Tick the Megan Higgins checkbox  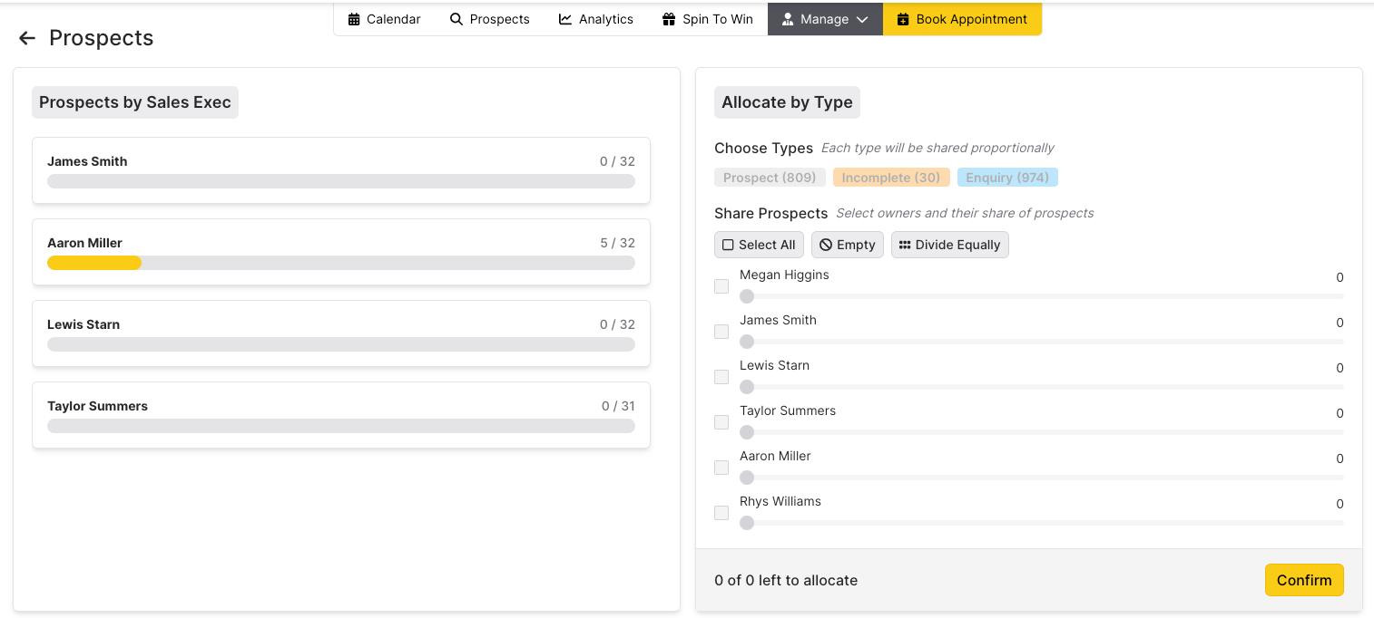click(x=721, y=286)
